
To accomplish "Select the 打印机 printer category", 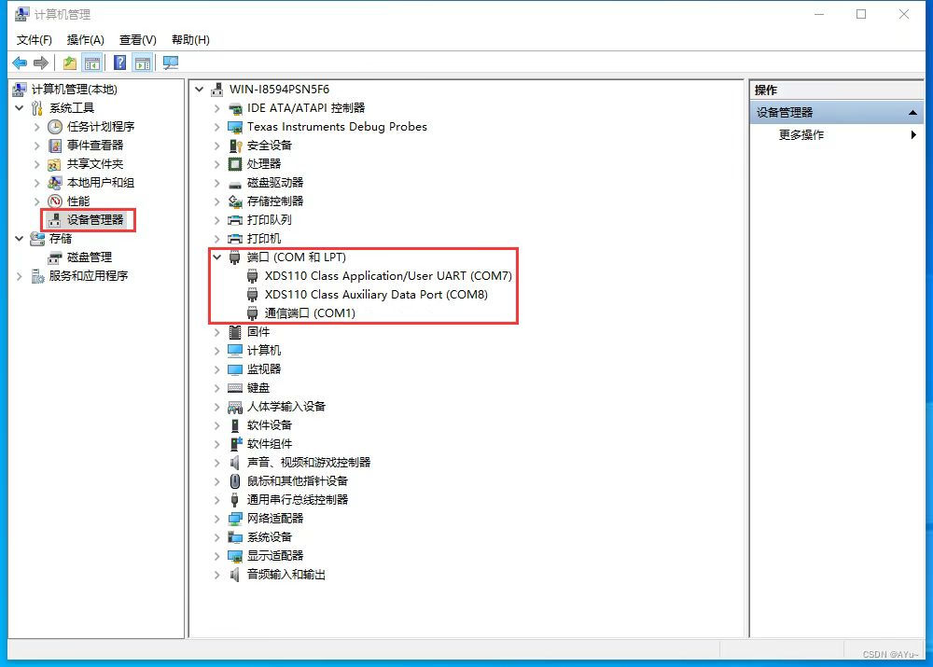I will (x=264, y=239).
